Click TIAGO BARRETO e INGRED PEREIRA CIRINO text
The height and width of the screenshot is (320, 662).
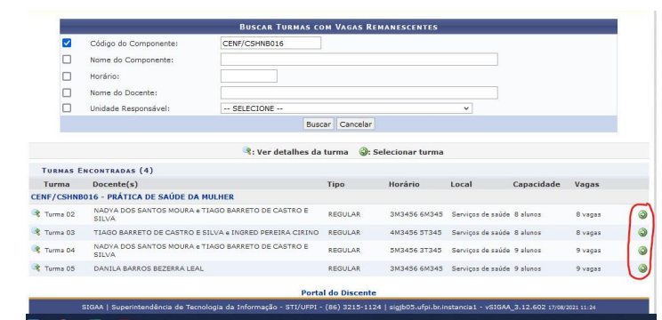(206, 232)
